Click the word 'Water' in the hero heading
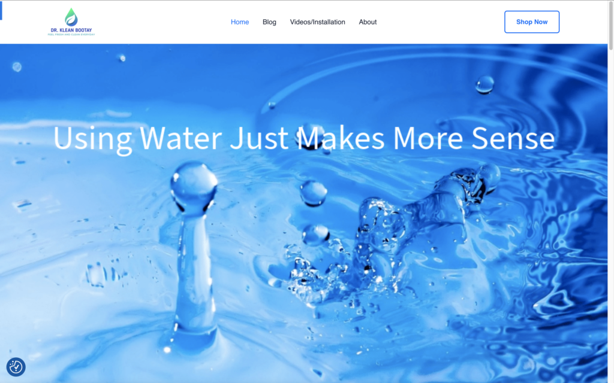 tap(180, 138)
